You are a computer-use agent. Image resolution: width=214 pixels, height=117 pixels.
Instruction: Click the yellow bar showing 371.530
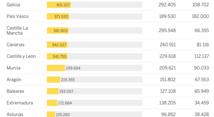58,17
